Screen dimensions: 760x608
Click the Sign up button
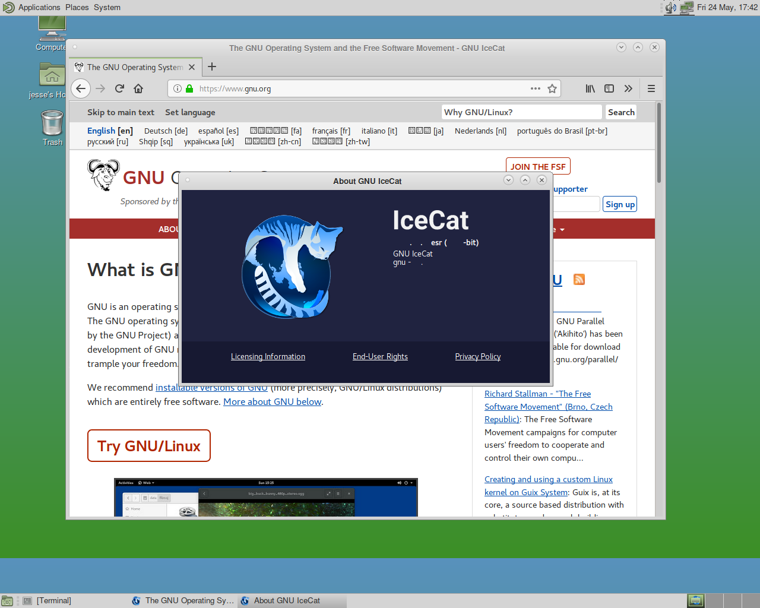pyautogui.click(x=620, y=204)
